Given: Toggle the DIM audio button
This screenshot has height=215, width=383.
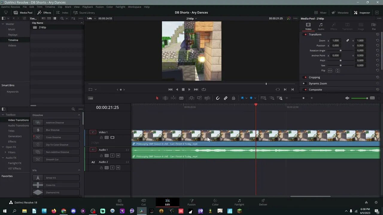Looking at the screenshot, I should (372, 98).
